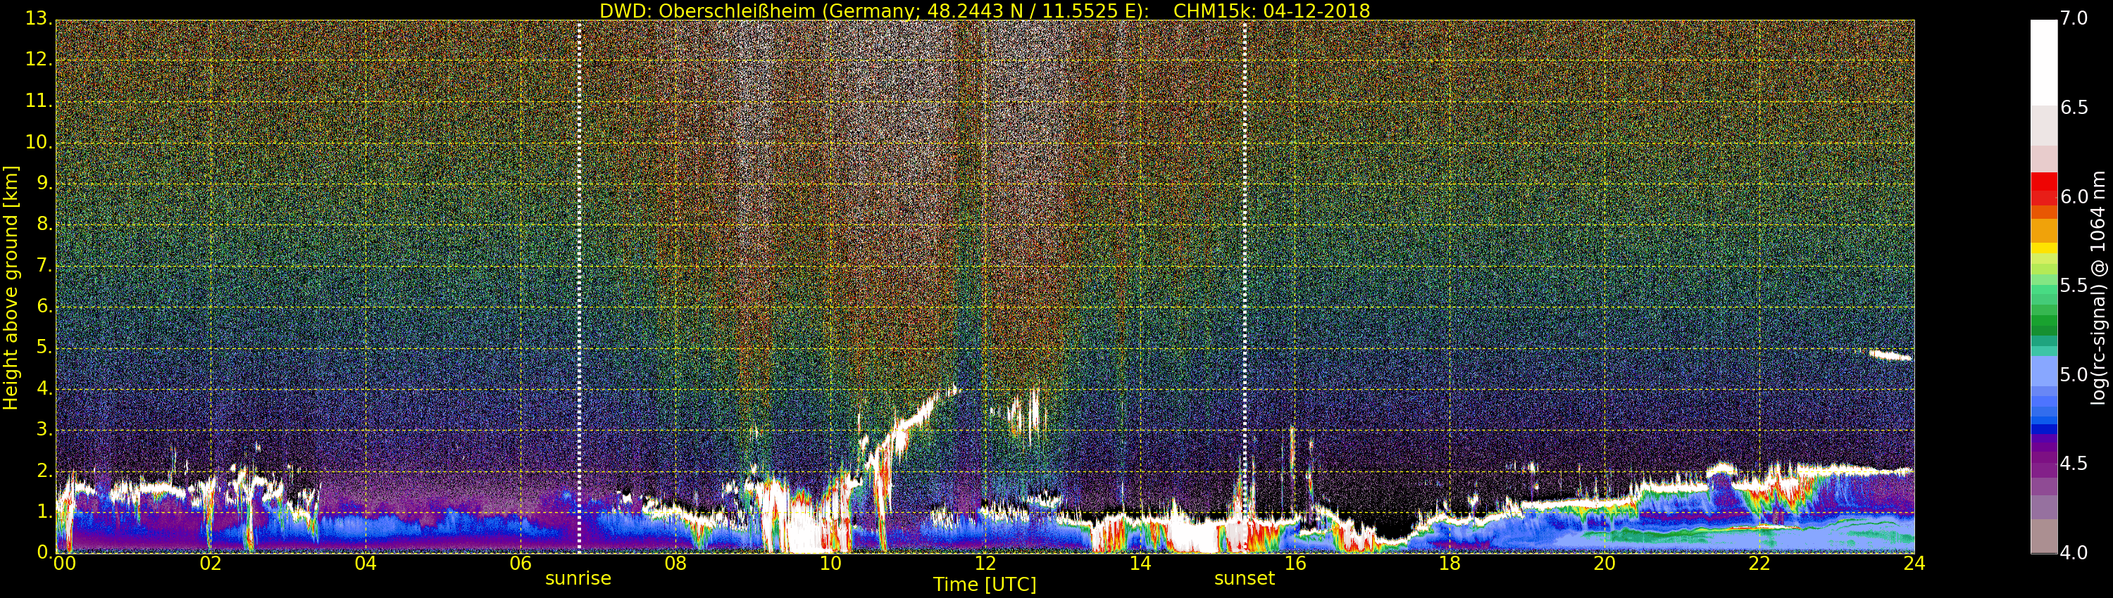Click the "22" time axis tick label
The image size is (2113, 598).
(1759, 564)
